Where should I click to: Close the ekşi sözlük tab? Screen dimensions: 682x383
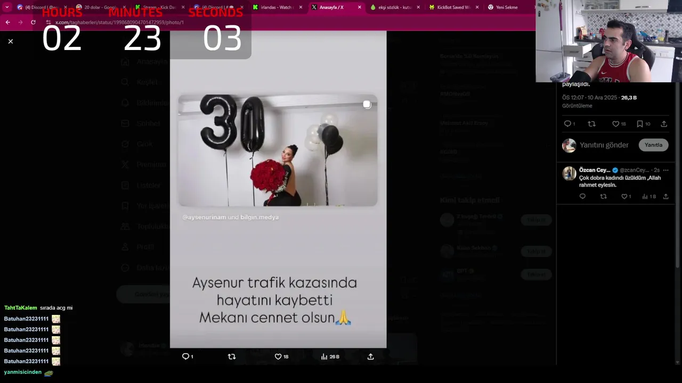point(418,7)
